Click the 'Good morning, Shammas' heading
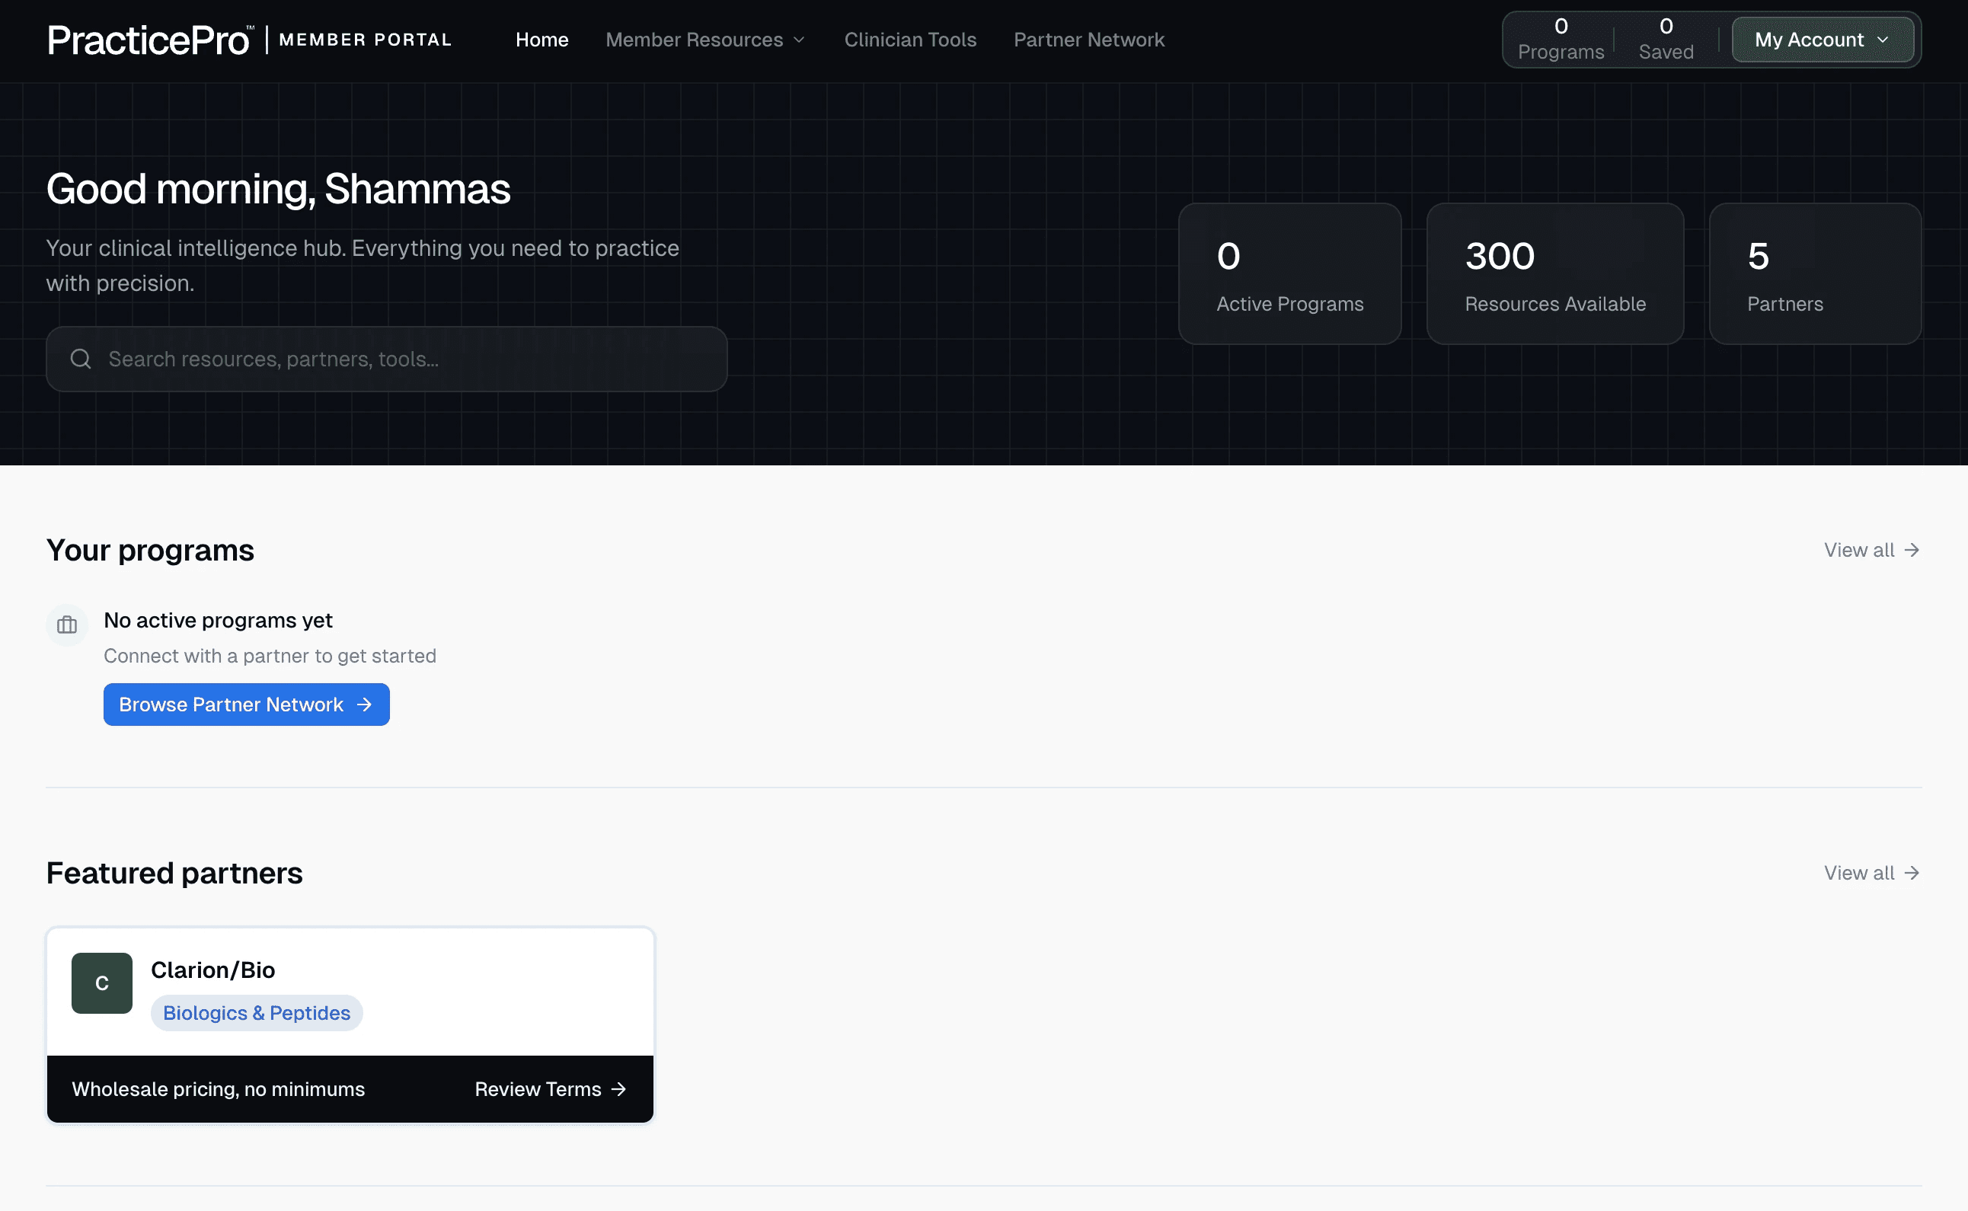 [x=278, y=190]
